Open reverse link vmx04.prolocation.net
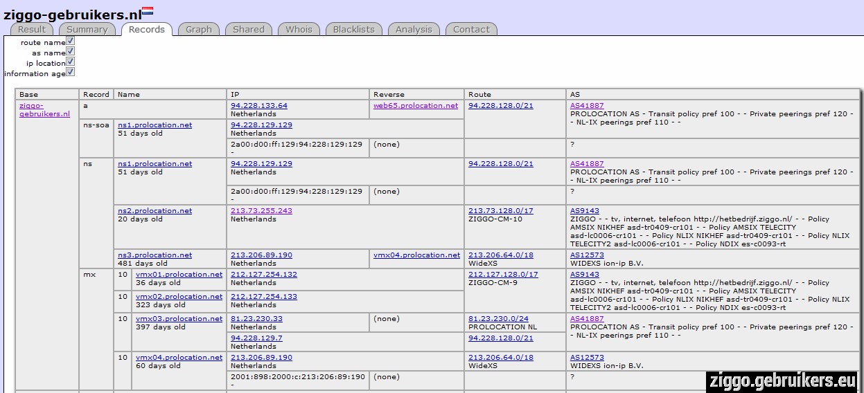This screenshot has height=393, width=864. tap(416, 255)
